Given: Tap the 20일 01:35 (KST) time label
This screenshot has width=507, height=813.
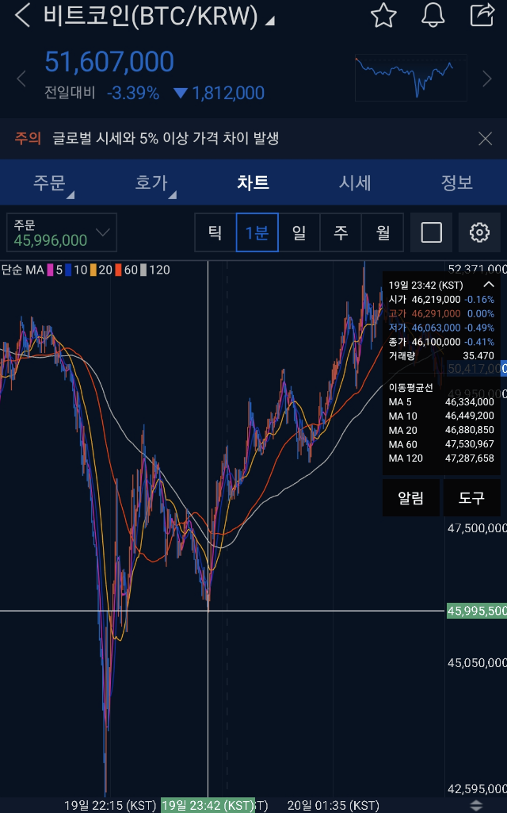Looking at the screenshot, I should [x=333, y=805].
